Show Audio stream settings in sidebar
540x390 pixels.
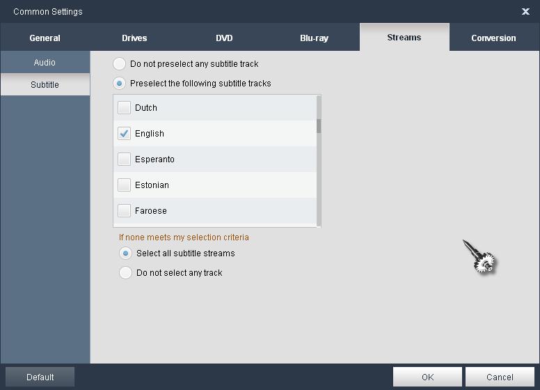[45, 63]
